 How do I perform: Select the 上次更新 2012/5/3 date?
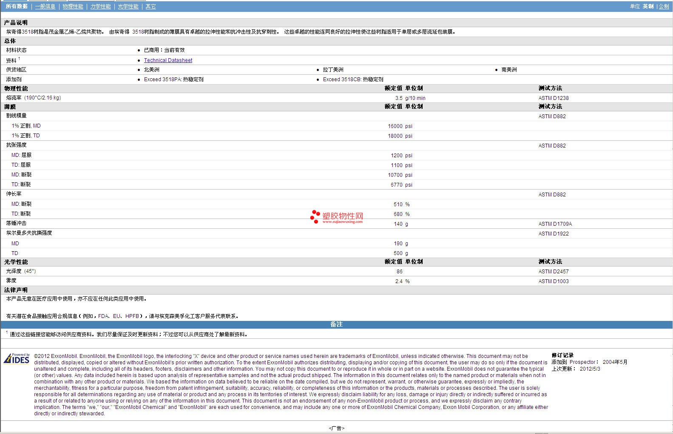[576, 369]
